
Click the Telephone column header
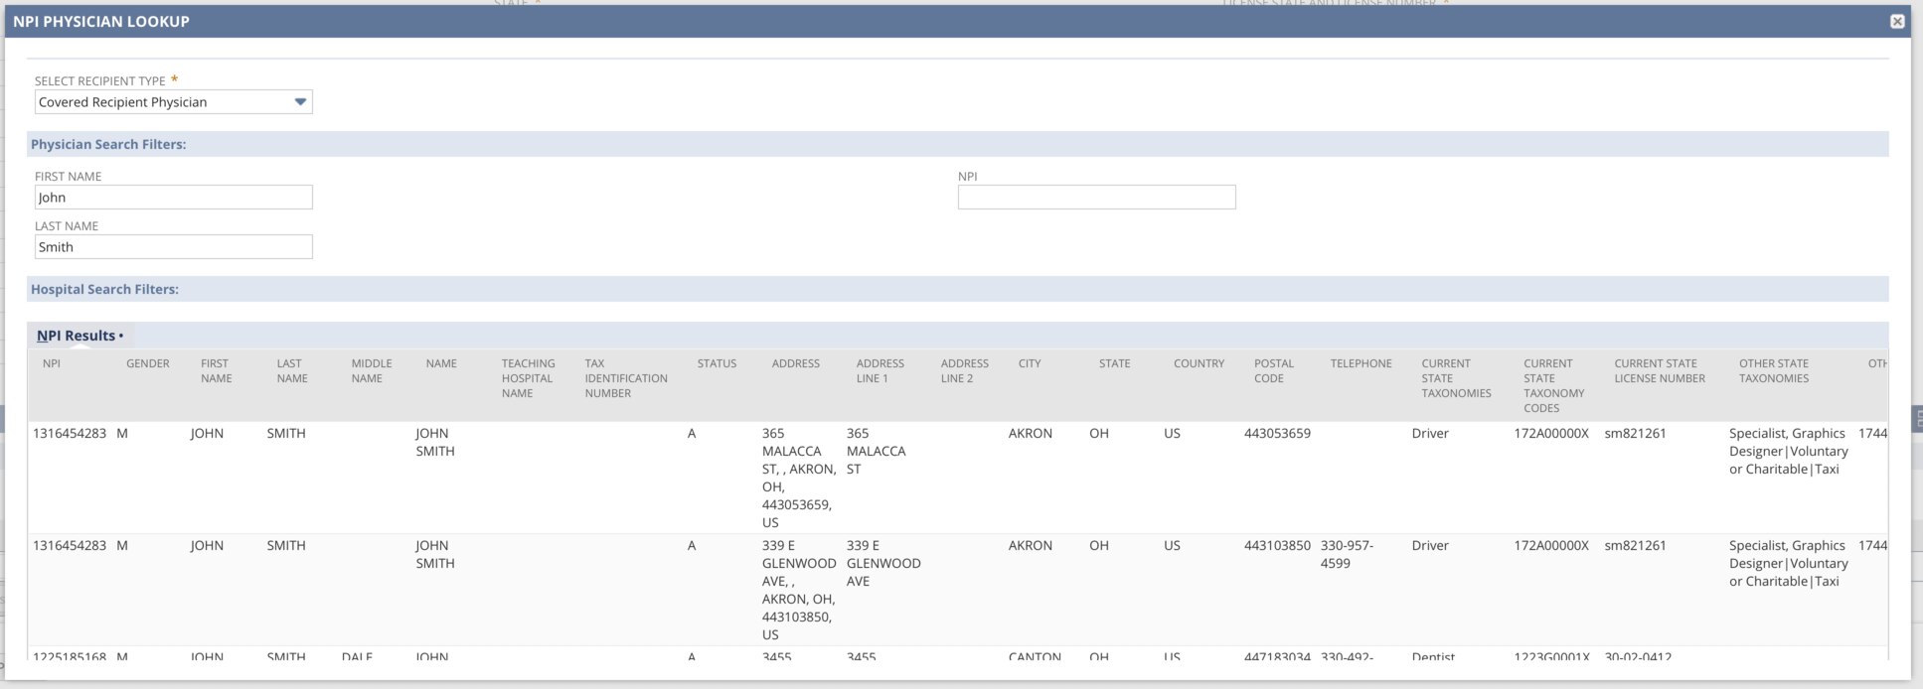(x=1361, y=363)
